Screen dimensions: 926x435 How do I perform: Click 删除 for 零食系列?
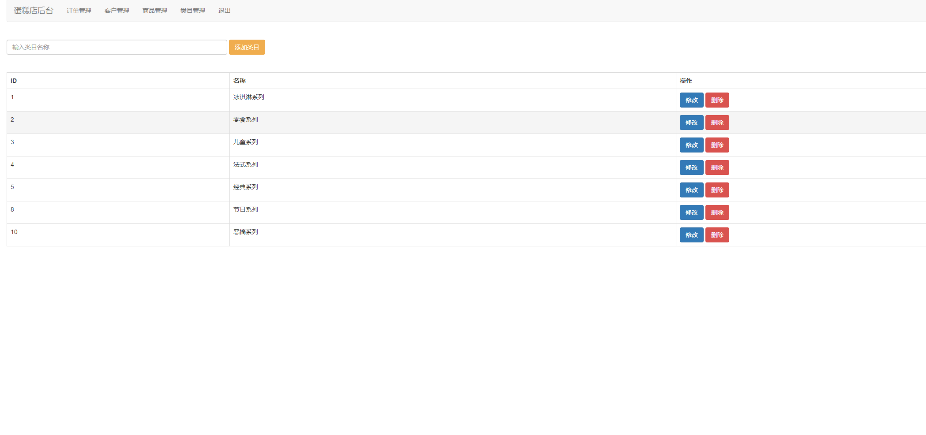pyautogui.click(x=717, y=123)
